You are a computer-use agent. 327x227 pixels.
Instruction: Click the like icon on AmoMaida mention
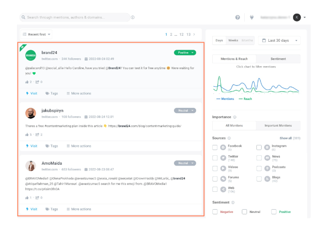pos(27,198)
